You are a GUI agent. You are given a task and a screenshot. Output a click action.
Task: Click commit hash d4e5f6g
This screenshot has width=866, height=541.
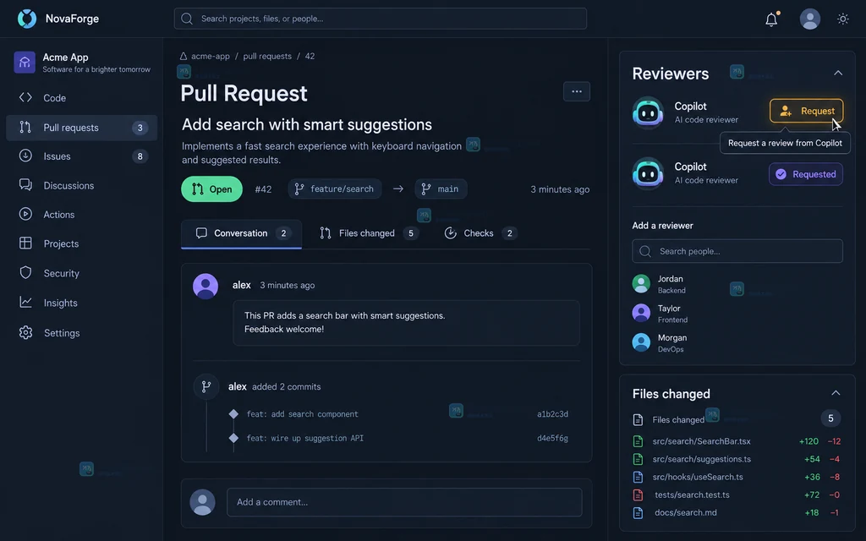[552, 439]
